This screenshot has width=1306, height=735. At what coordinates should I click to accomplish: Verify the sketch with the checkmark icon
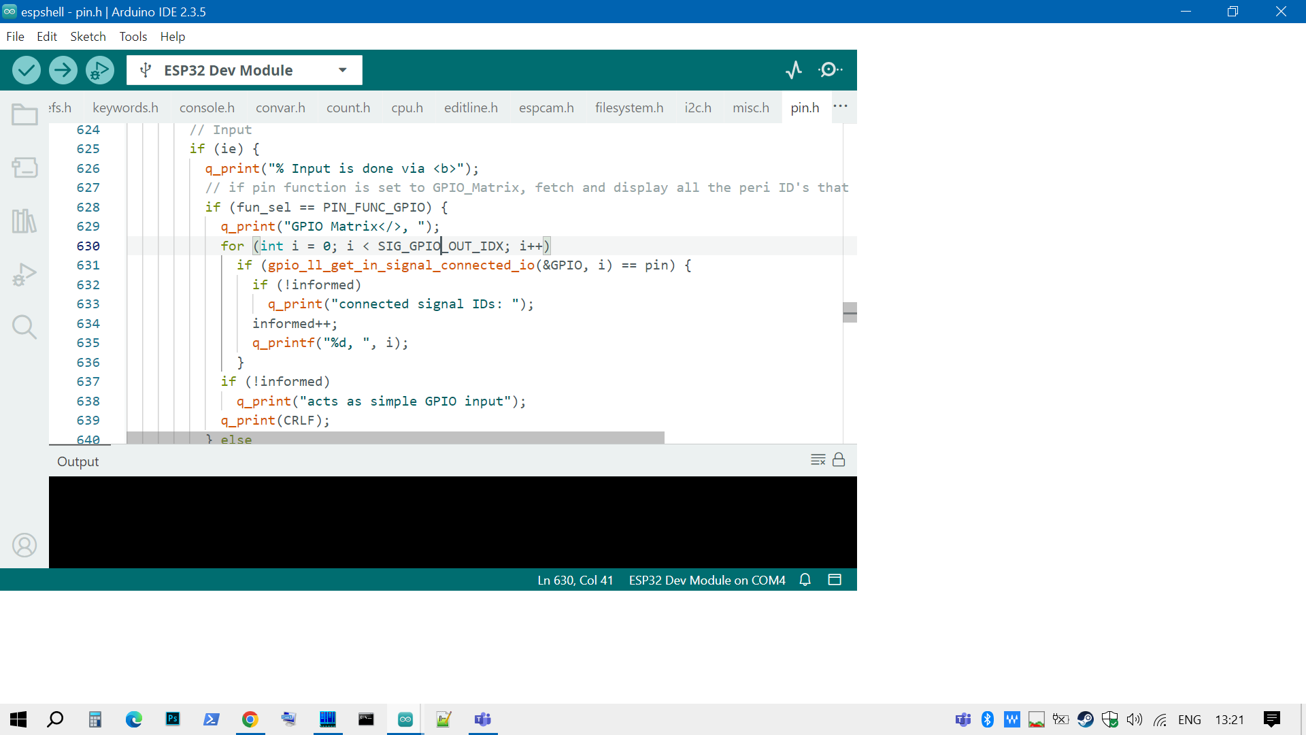click(26, 69)
